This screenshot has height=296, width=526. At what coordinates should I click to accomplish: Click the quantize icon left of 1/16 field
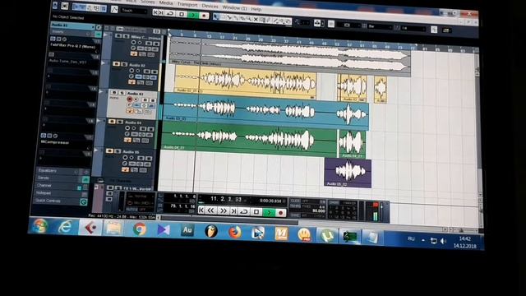pyautogui.click(x=397, y=27)
